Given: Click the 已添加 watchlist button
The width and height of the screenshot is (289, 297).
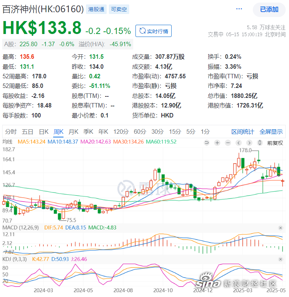Looking at the screenshot, I should (x=269, y=9).
